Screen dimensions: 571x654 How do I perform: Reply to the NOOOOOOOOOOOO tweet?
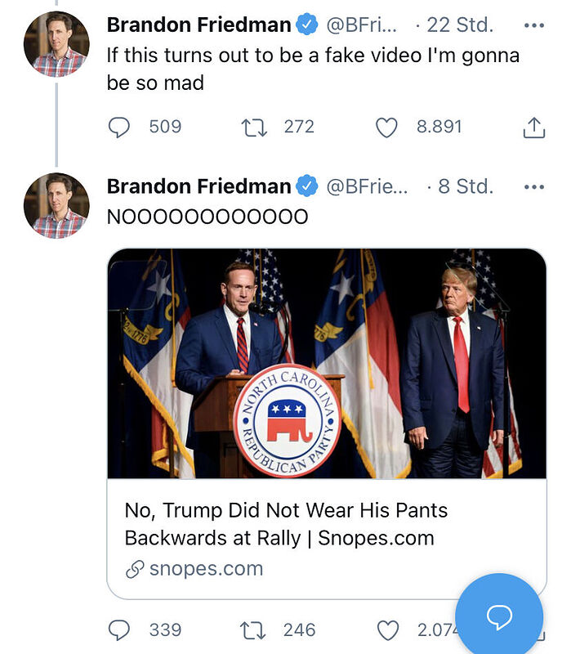tap(119, 629)
